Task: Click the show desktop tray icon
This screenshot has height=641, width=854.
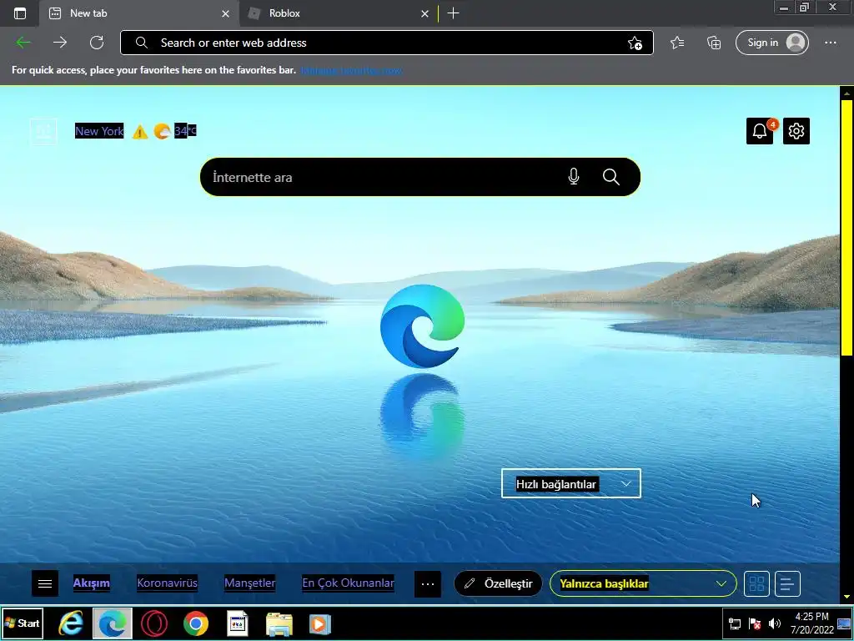Action: (x=844, y=623)
